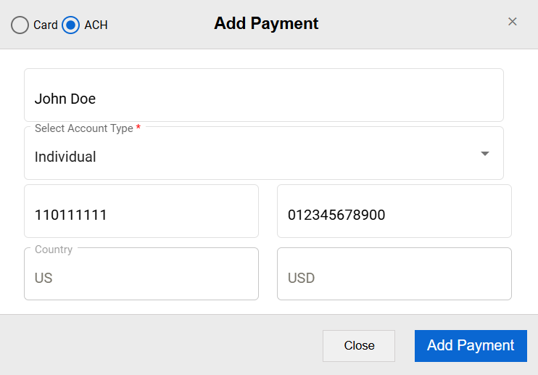Click the "ACH" option label text

(x=96, y=25)
